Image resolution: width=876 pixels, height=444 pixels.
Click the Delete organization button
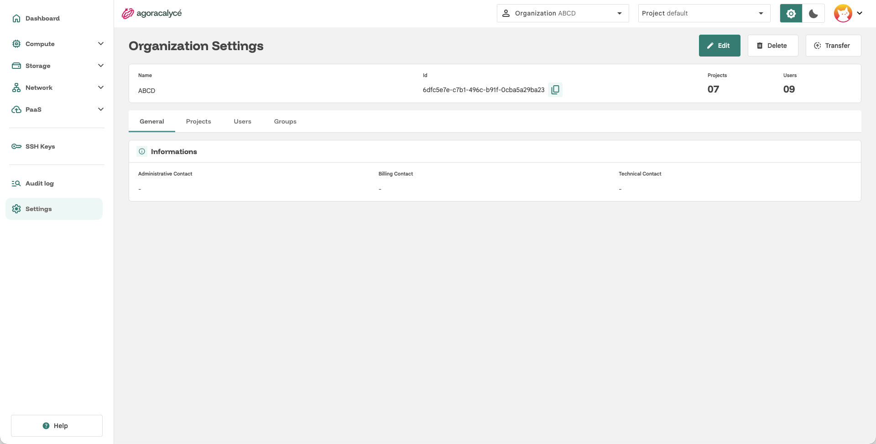point(773,46)
